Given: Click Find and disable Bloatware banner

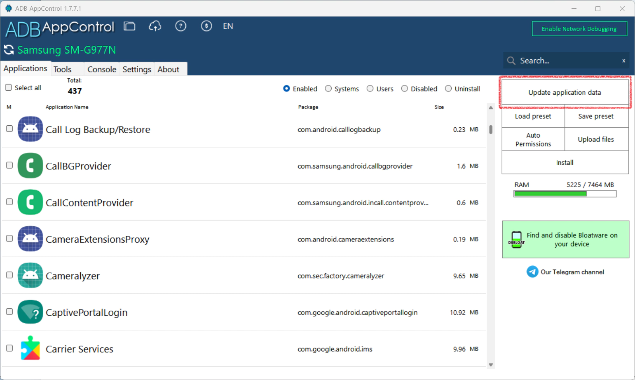Looking at the screenshot, I should coord(566,239).
